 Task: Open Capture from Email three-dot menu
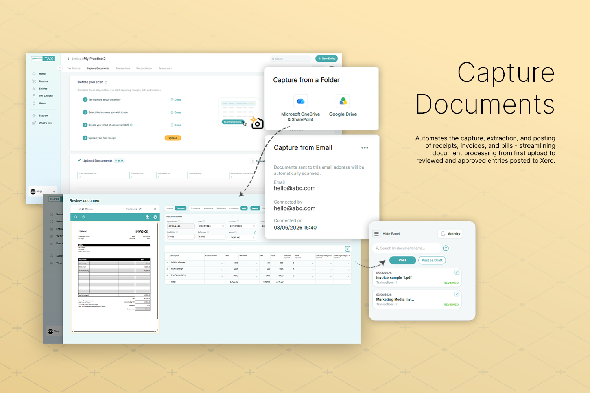click(365, 148)
